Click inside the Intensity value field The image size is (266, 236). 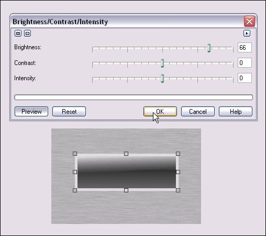tap(245, 78)
